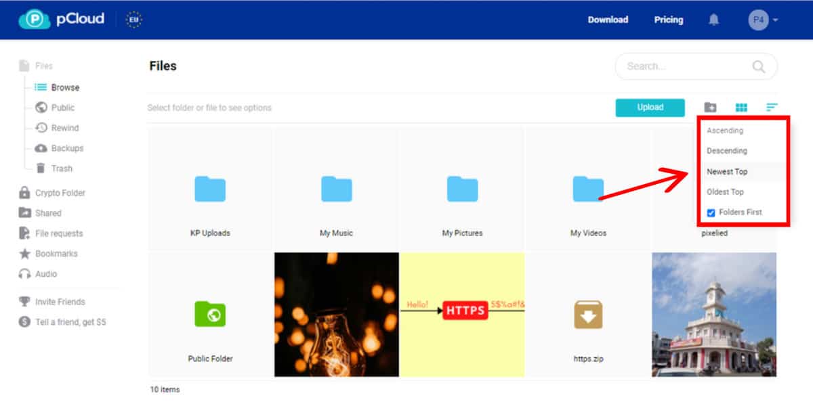Open the Public Folder icon
Image resolution: width=813 pixels, height=406 pixels.
pos(210,315)
